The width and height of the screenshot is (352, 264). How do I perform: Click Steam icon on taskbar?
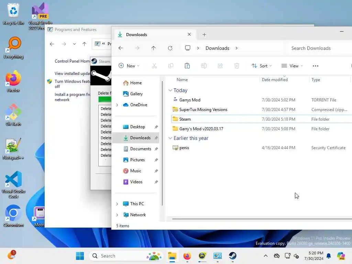coord(233,256)
